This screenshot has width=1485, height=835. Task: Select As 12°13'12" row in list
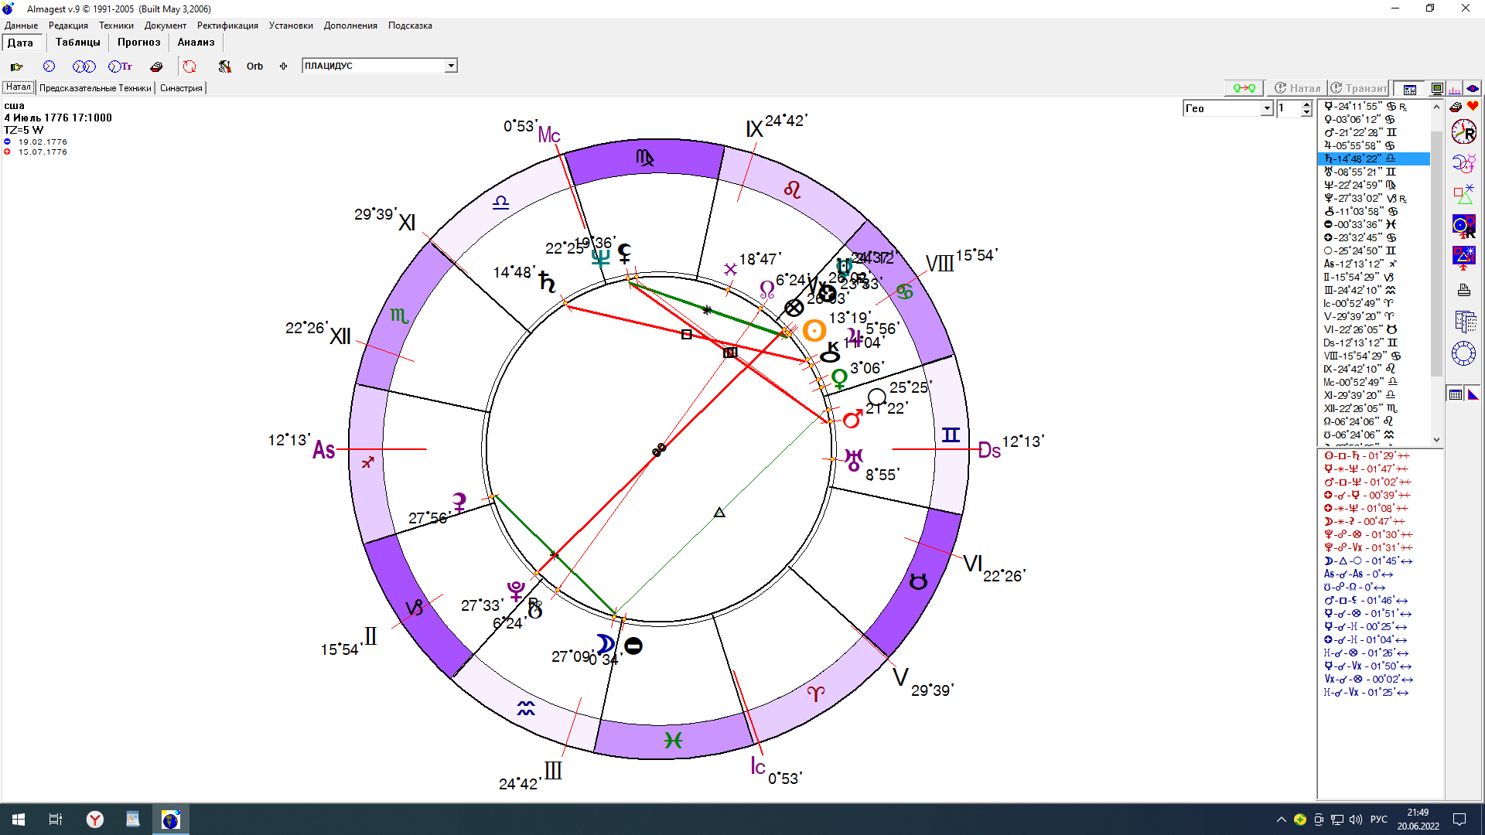tap(1374, 264)
